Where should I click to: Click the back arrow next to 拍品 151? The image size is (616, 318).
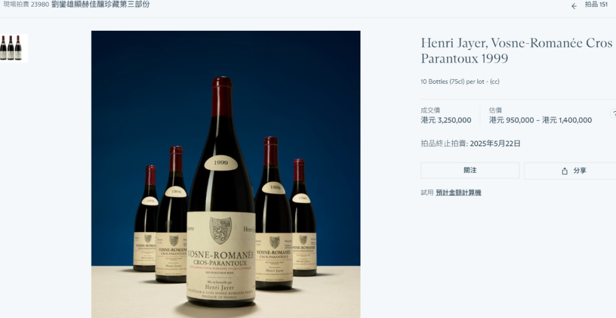coord(574,6)
